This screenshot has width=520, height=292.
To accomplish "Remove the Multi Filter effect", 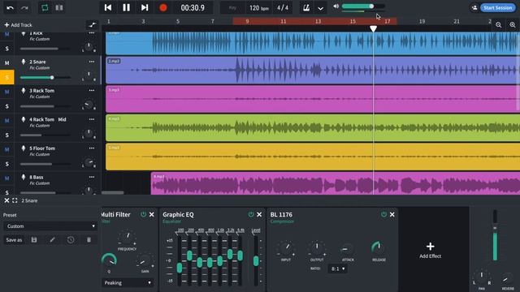I will pos(152,214).
